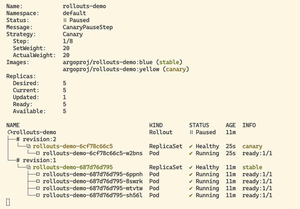300x209 pixels.
Task: Click 'Pod' kind in the 8swrk row
Action: coord(154,181)
